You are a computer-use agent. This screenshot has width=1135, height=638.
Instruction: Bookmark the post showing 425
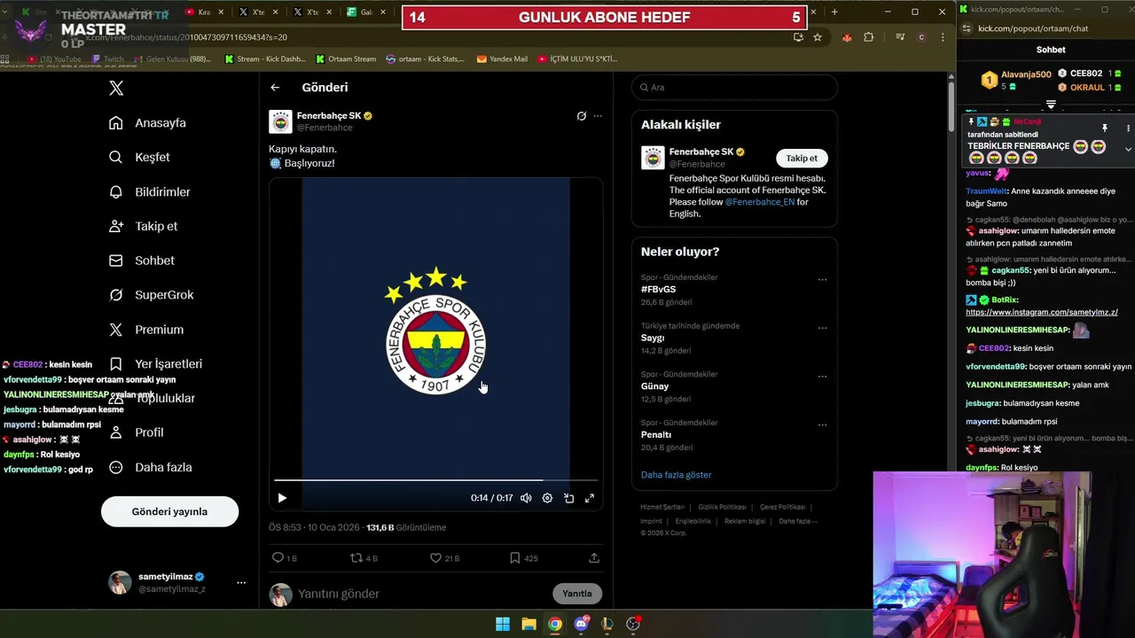523,558
